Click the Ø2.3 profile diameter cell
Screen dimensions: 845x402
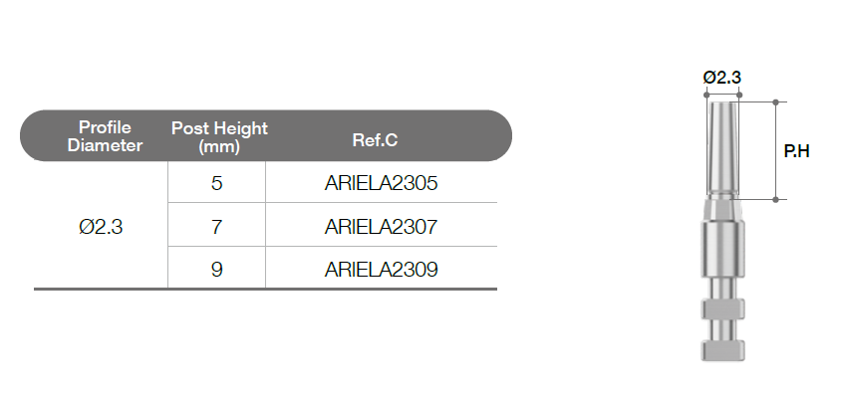101,227
